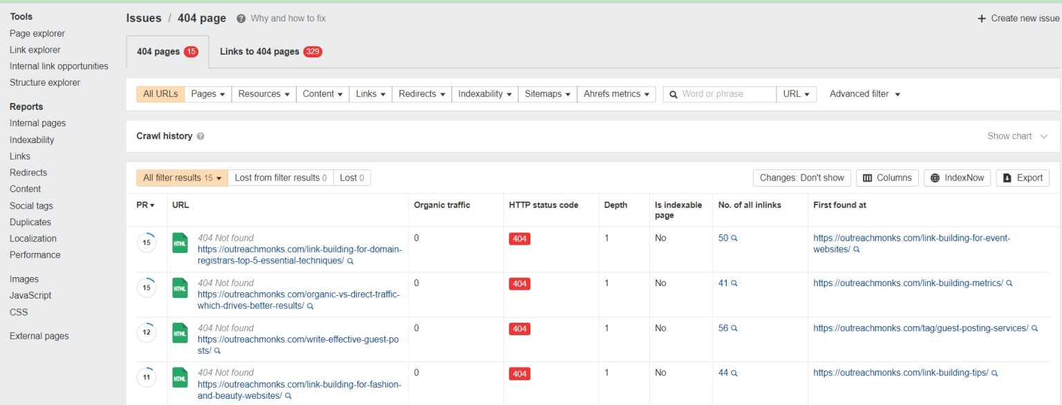
Task: Select the All URLs filter tab
Action: tap(160, 93)
